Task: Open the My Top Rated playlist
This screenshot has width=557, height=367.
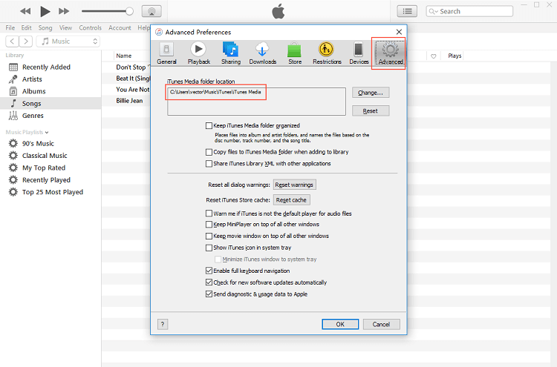Action: click(44, 168)
